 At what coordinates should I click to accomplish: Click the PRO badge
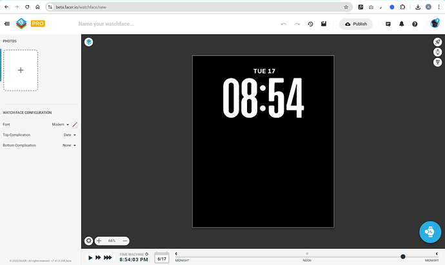(x=38, y=24)
